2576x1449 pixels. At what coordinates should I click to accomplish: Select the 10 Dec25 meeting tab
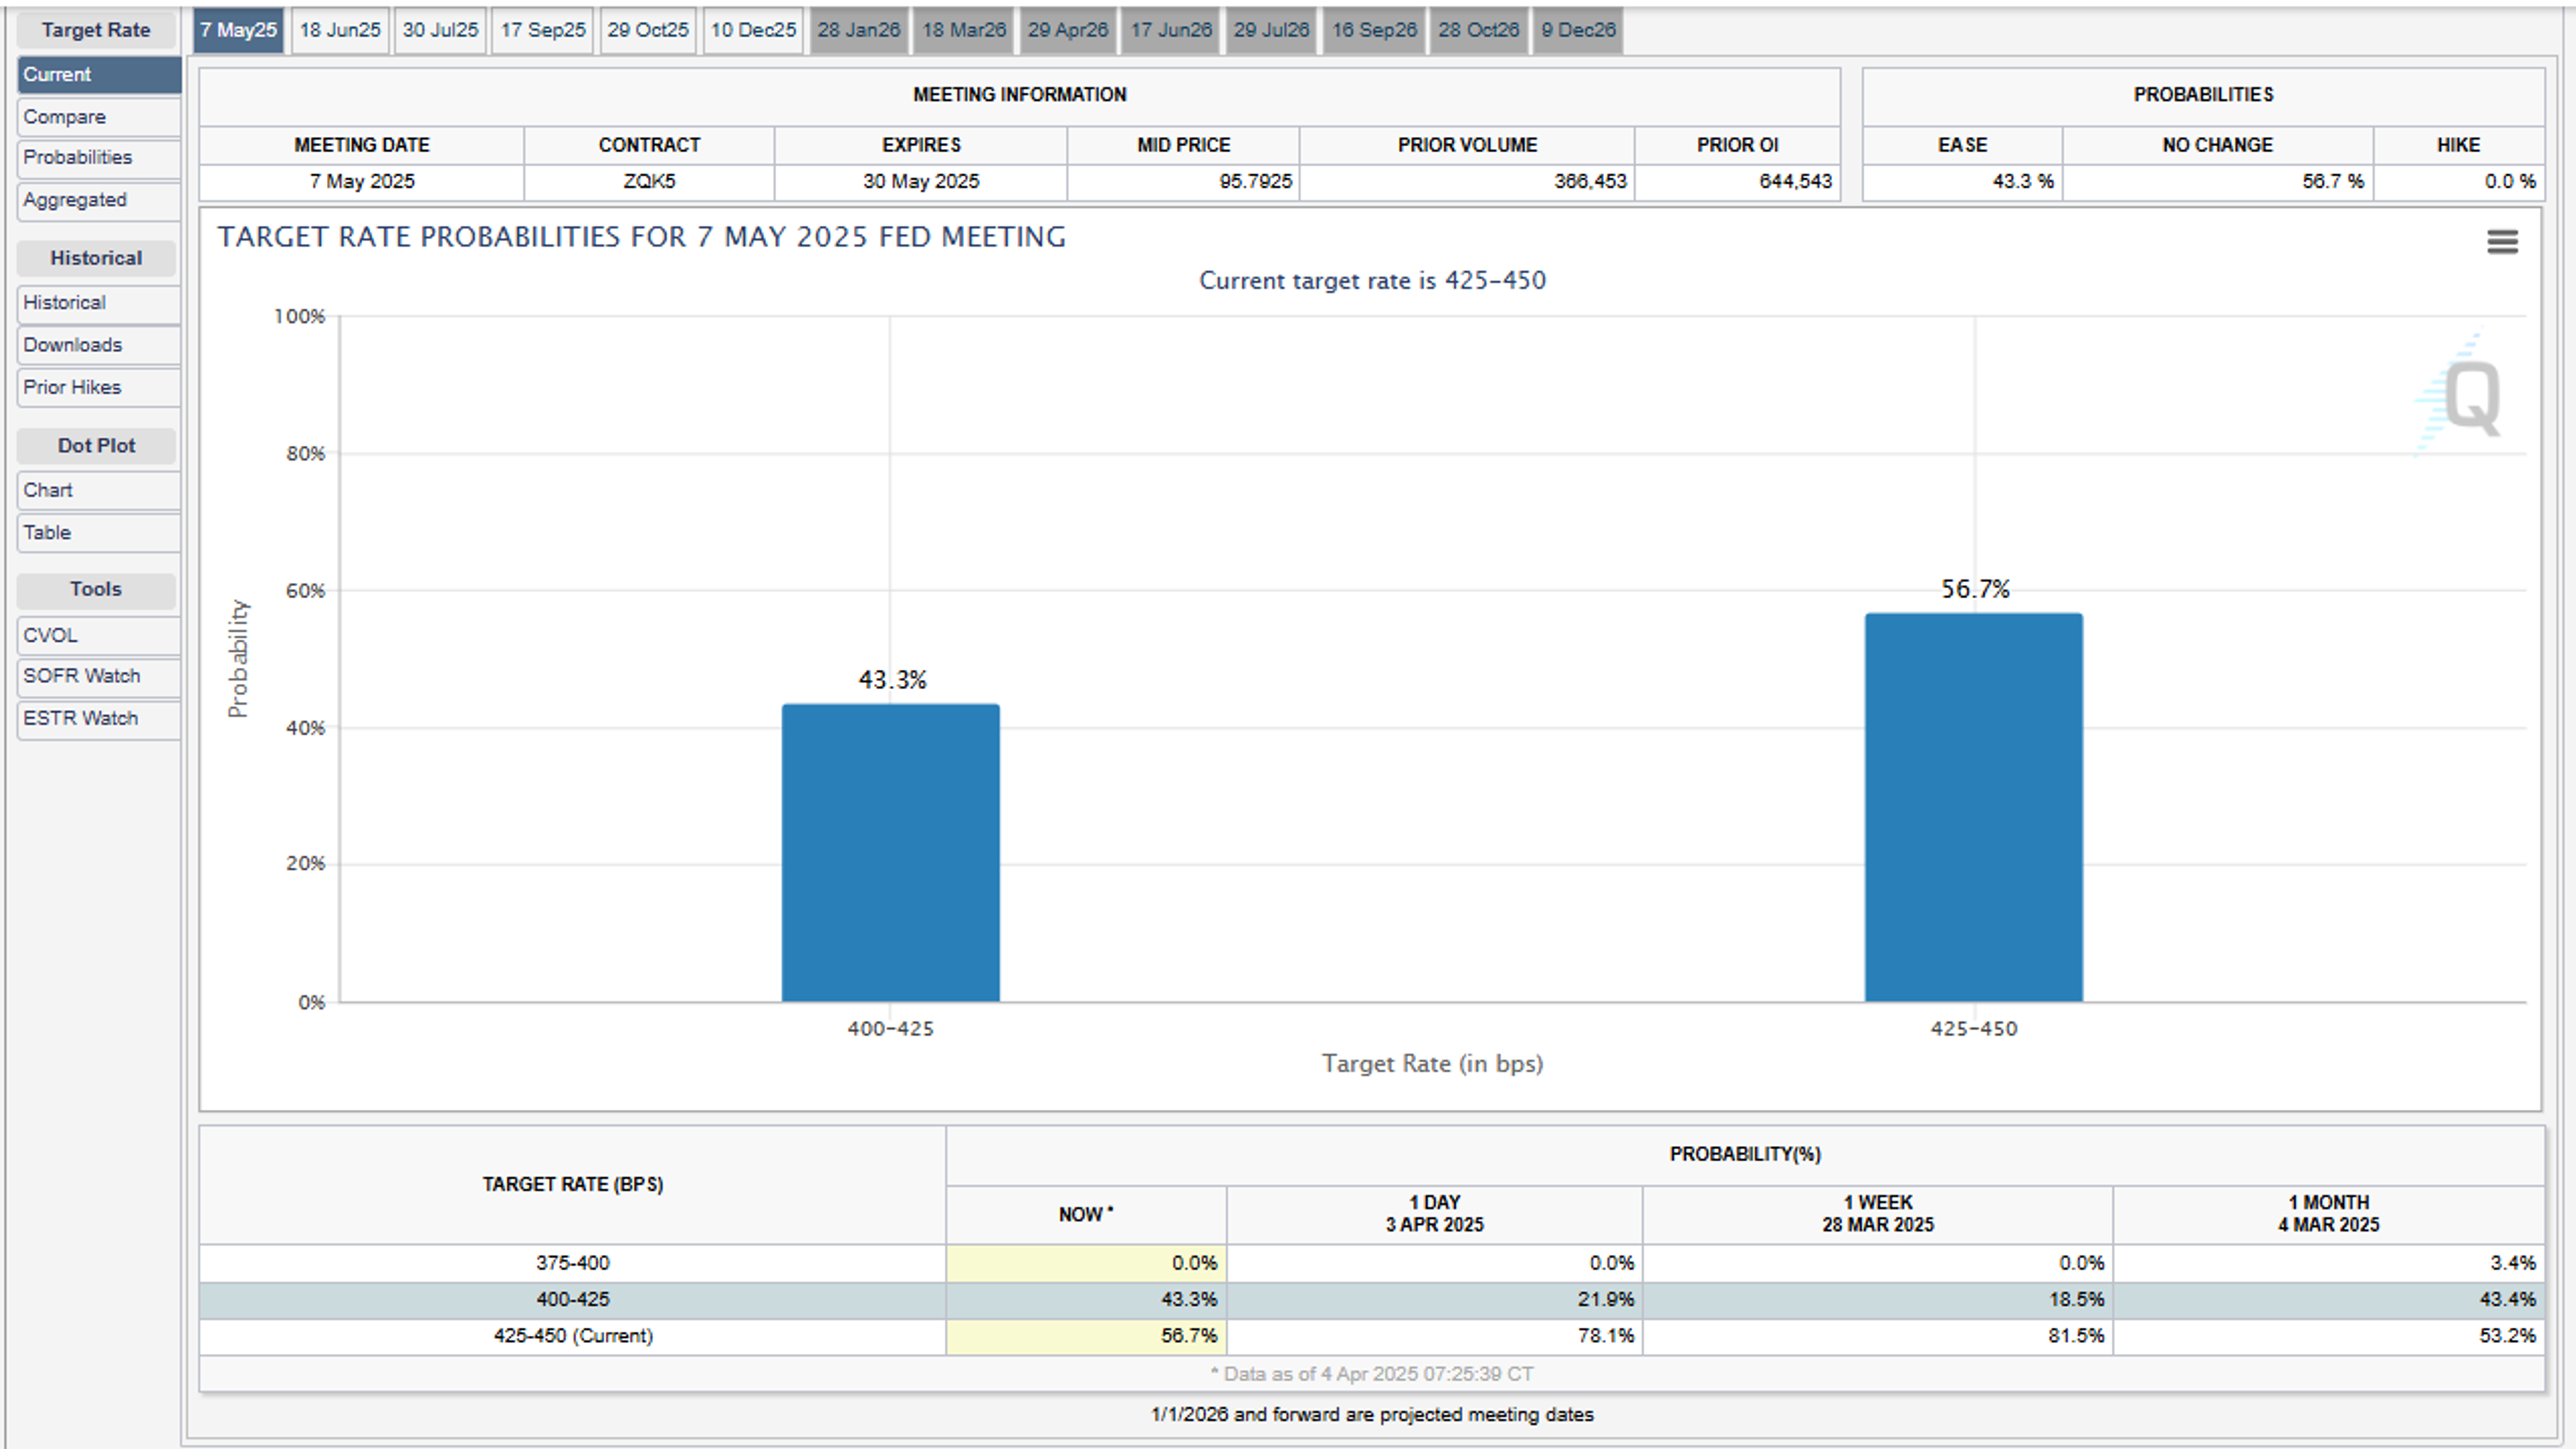[753, 30]
